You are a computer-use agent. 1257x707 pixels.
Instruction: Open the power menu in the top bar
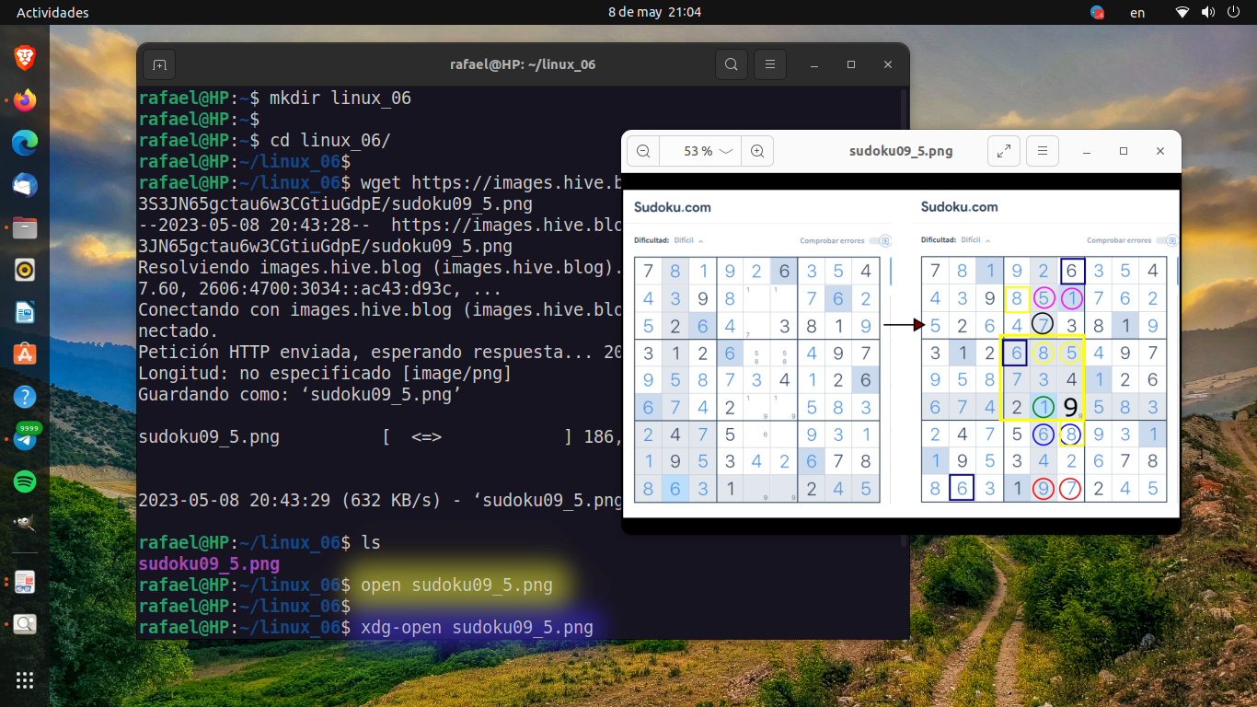(x=1232, y=12)
